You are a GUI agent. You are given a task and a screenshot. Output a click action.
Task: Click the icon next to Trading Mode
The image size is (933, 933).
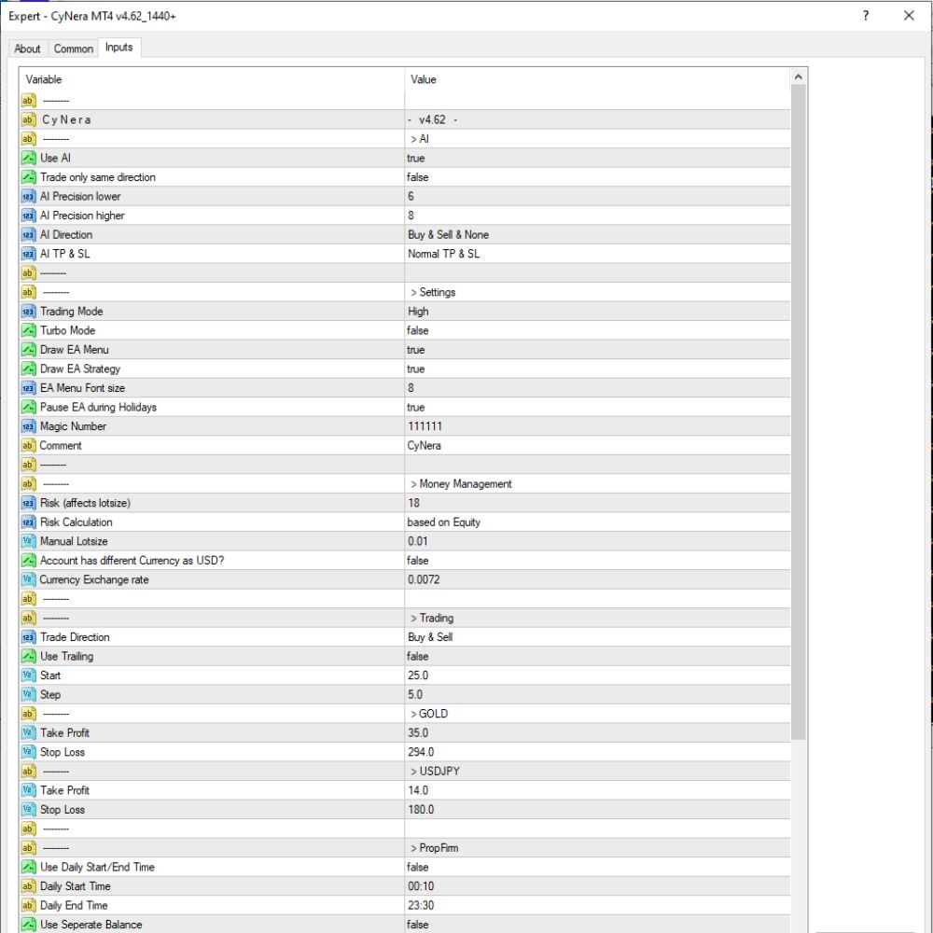tap(29, 312)
